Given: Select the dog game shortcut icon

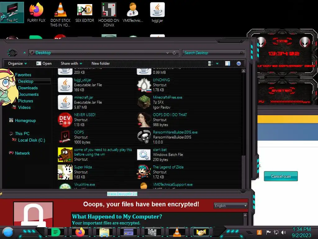Looking at the screenshot, I should click(x=65, y=155).
